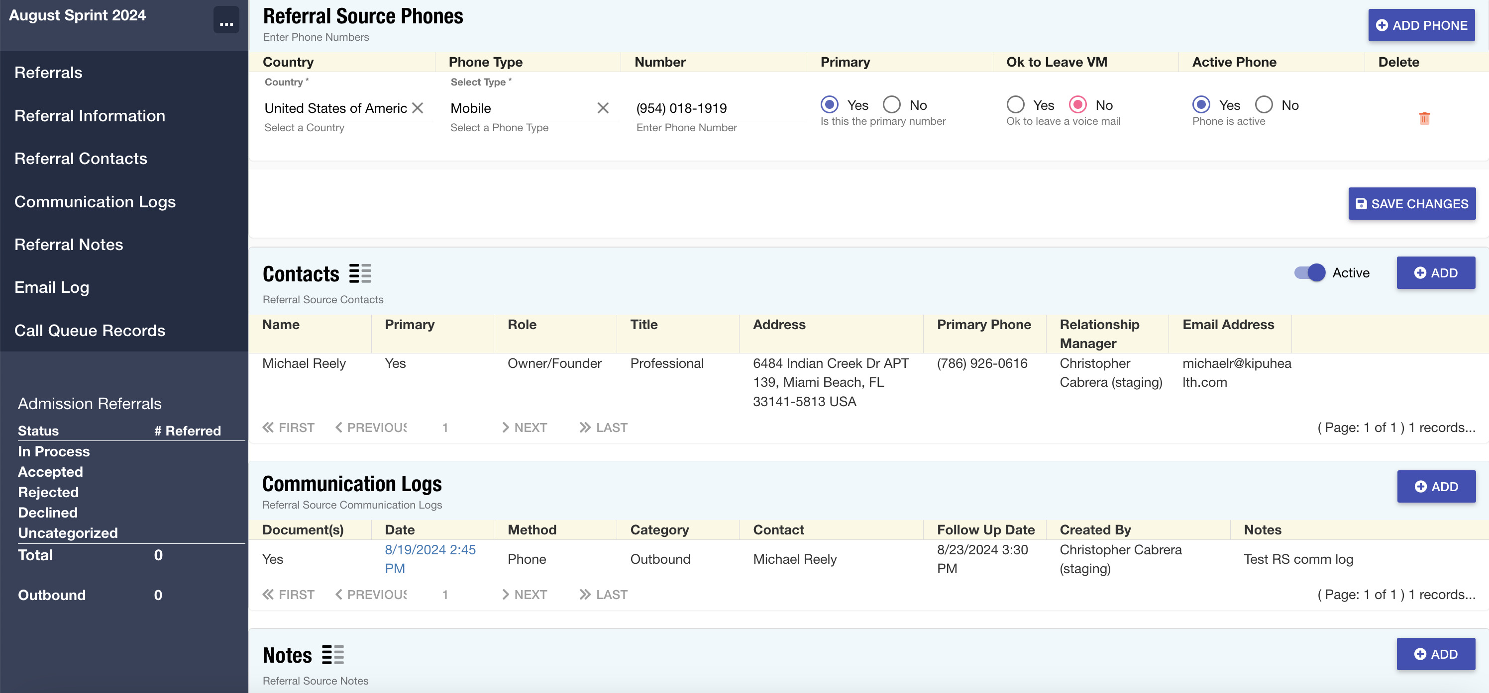Open the Country dropdown field
The height and width of the screenshot is (693, 1489).
(335, 108)
